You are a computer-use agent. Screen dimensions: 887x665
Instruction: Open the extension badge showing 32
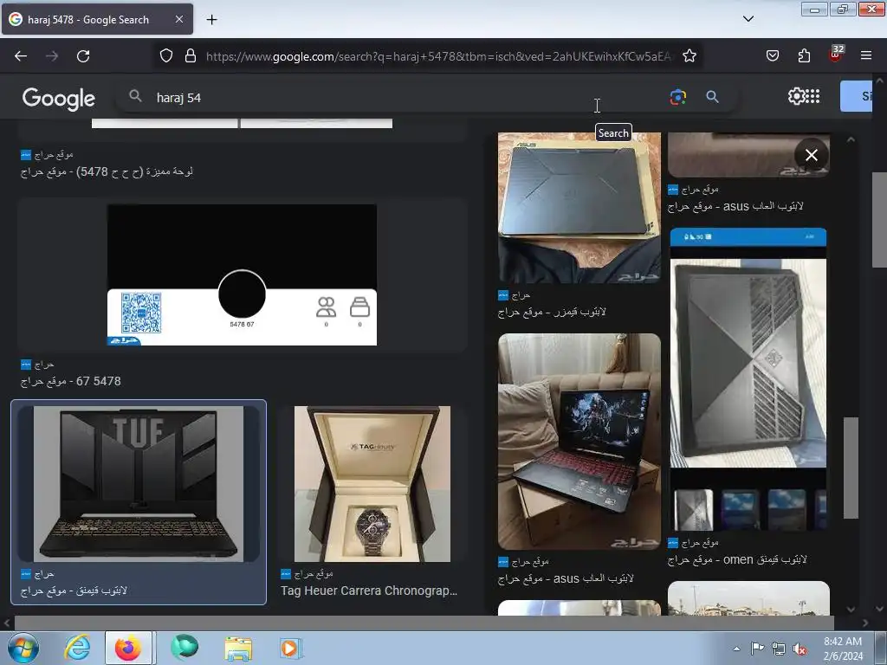point(836,55)
